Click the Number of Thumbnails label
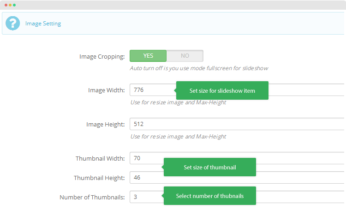The image size is (346, 216). click(x=92, y=197)
